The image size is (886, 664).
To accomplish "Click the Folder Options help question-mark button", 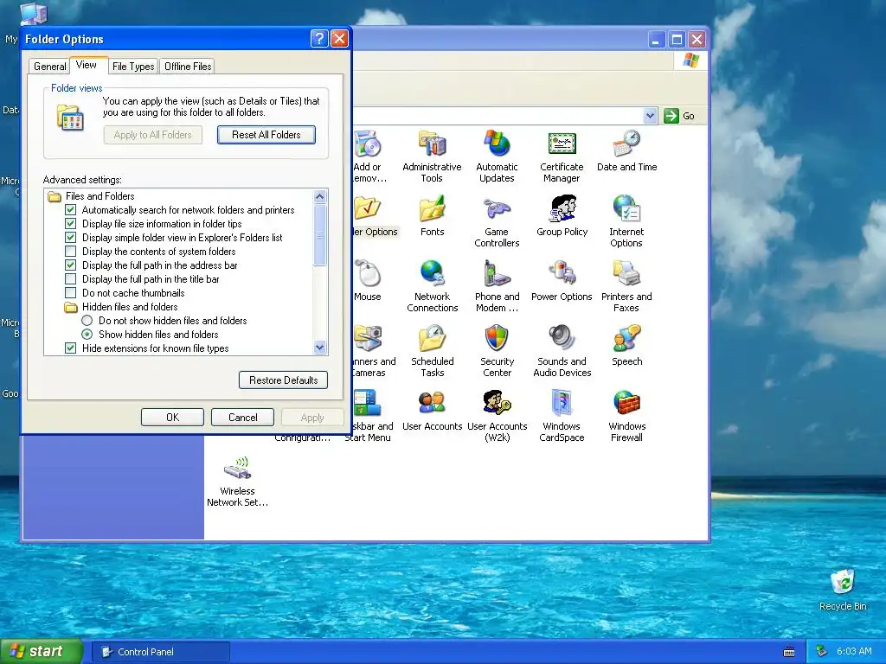I will coord(319,39).
